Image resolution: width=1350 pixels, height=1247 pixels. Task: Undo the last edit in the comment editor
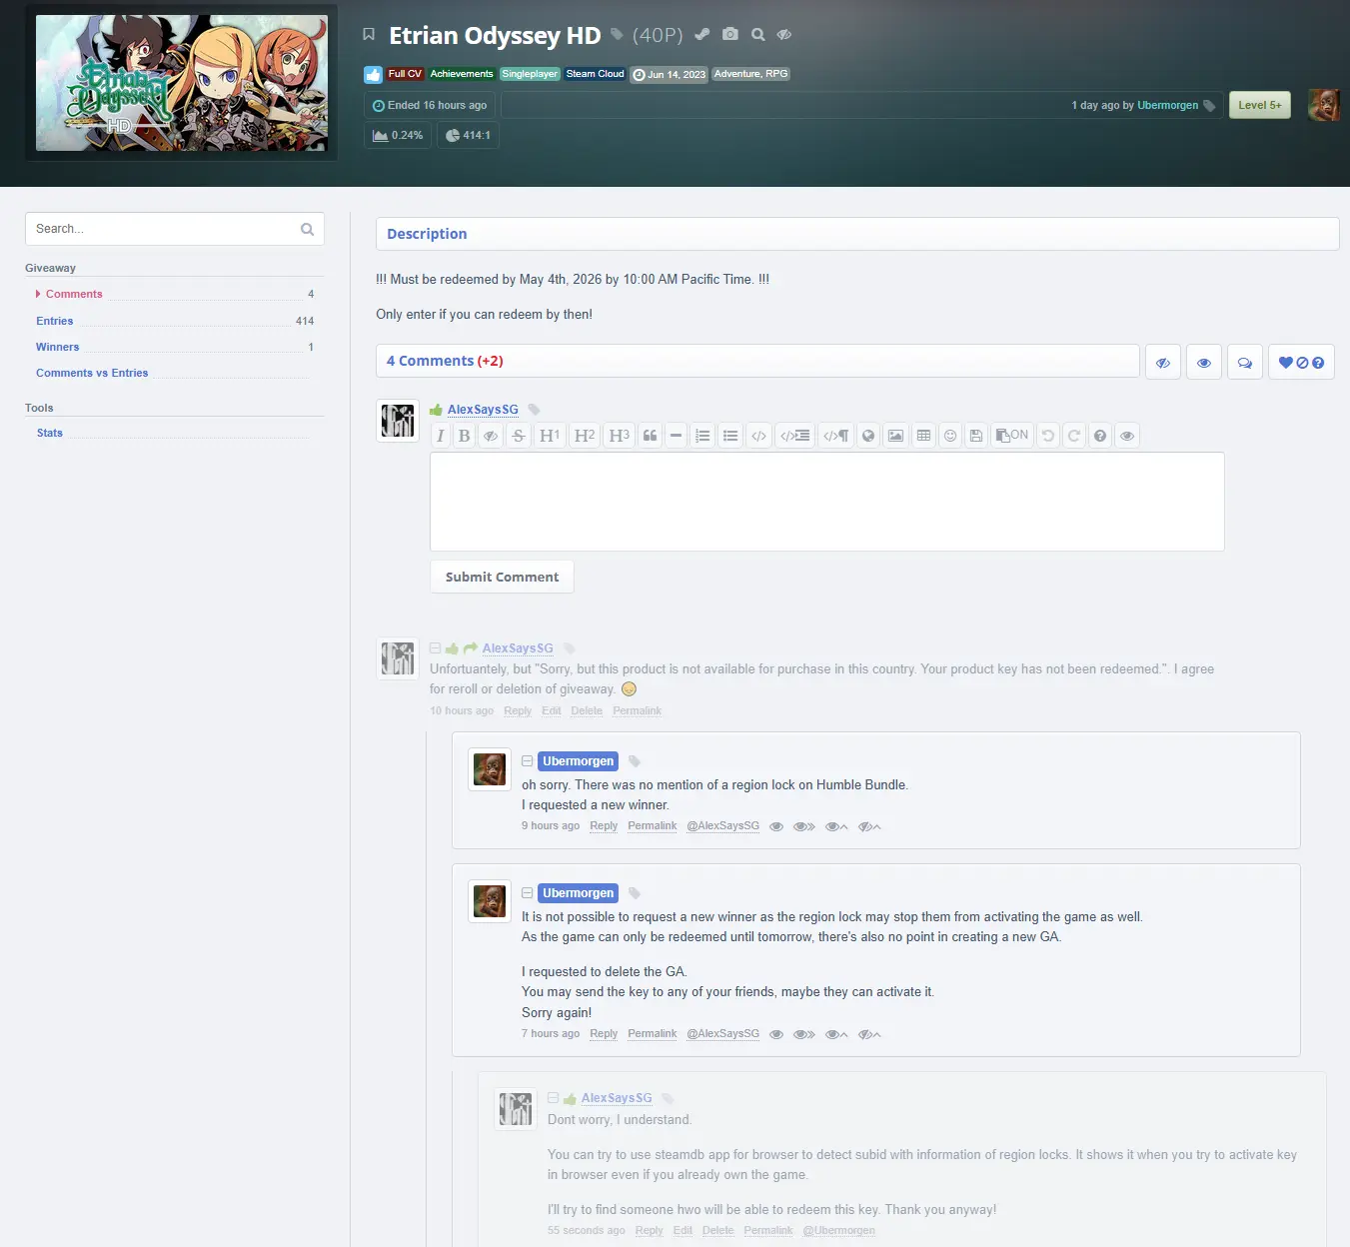tap(1048, 436)
